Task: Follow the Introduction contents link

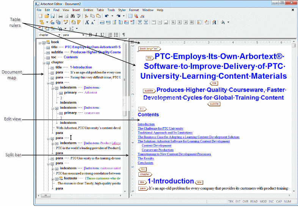Action: pos(146,124)
